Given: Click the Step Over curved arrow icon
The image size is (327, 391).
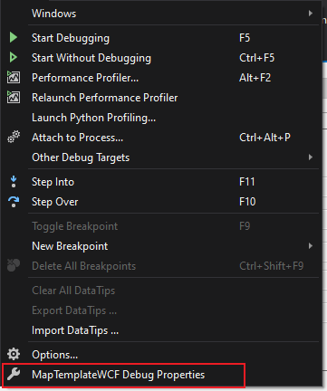Looking at the screenshot, I should tap(14, 202).
